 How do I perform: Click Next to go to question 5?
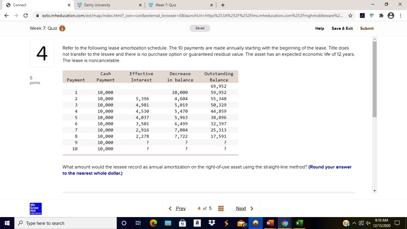pos(241,208)
